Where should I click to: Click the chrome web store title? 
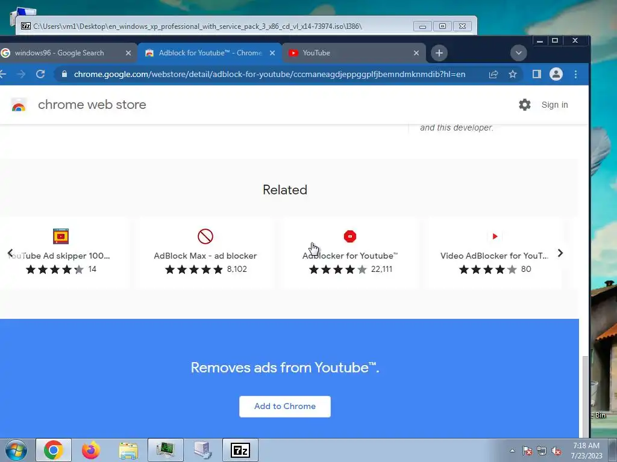92,105
